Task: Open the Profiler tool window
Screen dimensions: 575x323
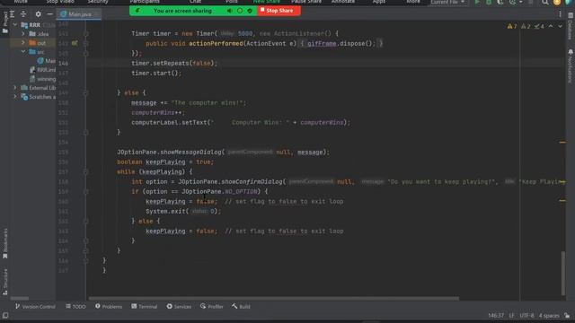Action: pos(212,307)
